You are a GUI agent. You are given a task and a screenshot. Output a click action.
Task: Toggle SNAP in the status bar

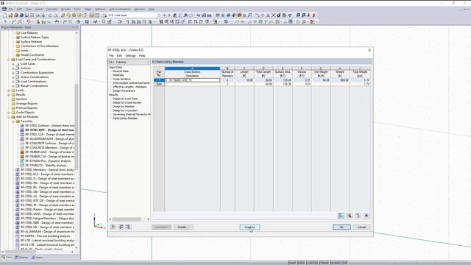[x=292, y=263]
